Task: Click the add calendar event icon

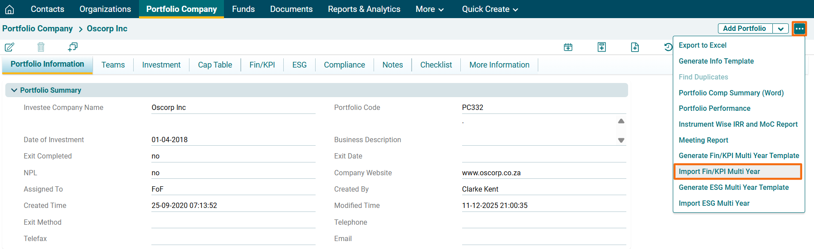Action: [568, 47]
